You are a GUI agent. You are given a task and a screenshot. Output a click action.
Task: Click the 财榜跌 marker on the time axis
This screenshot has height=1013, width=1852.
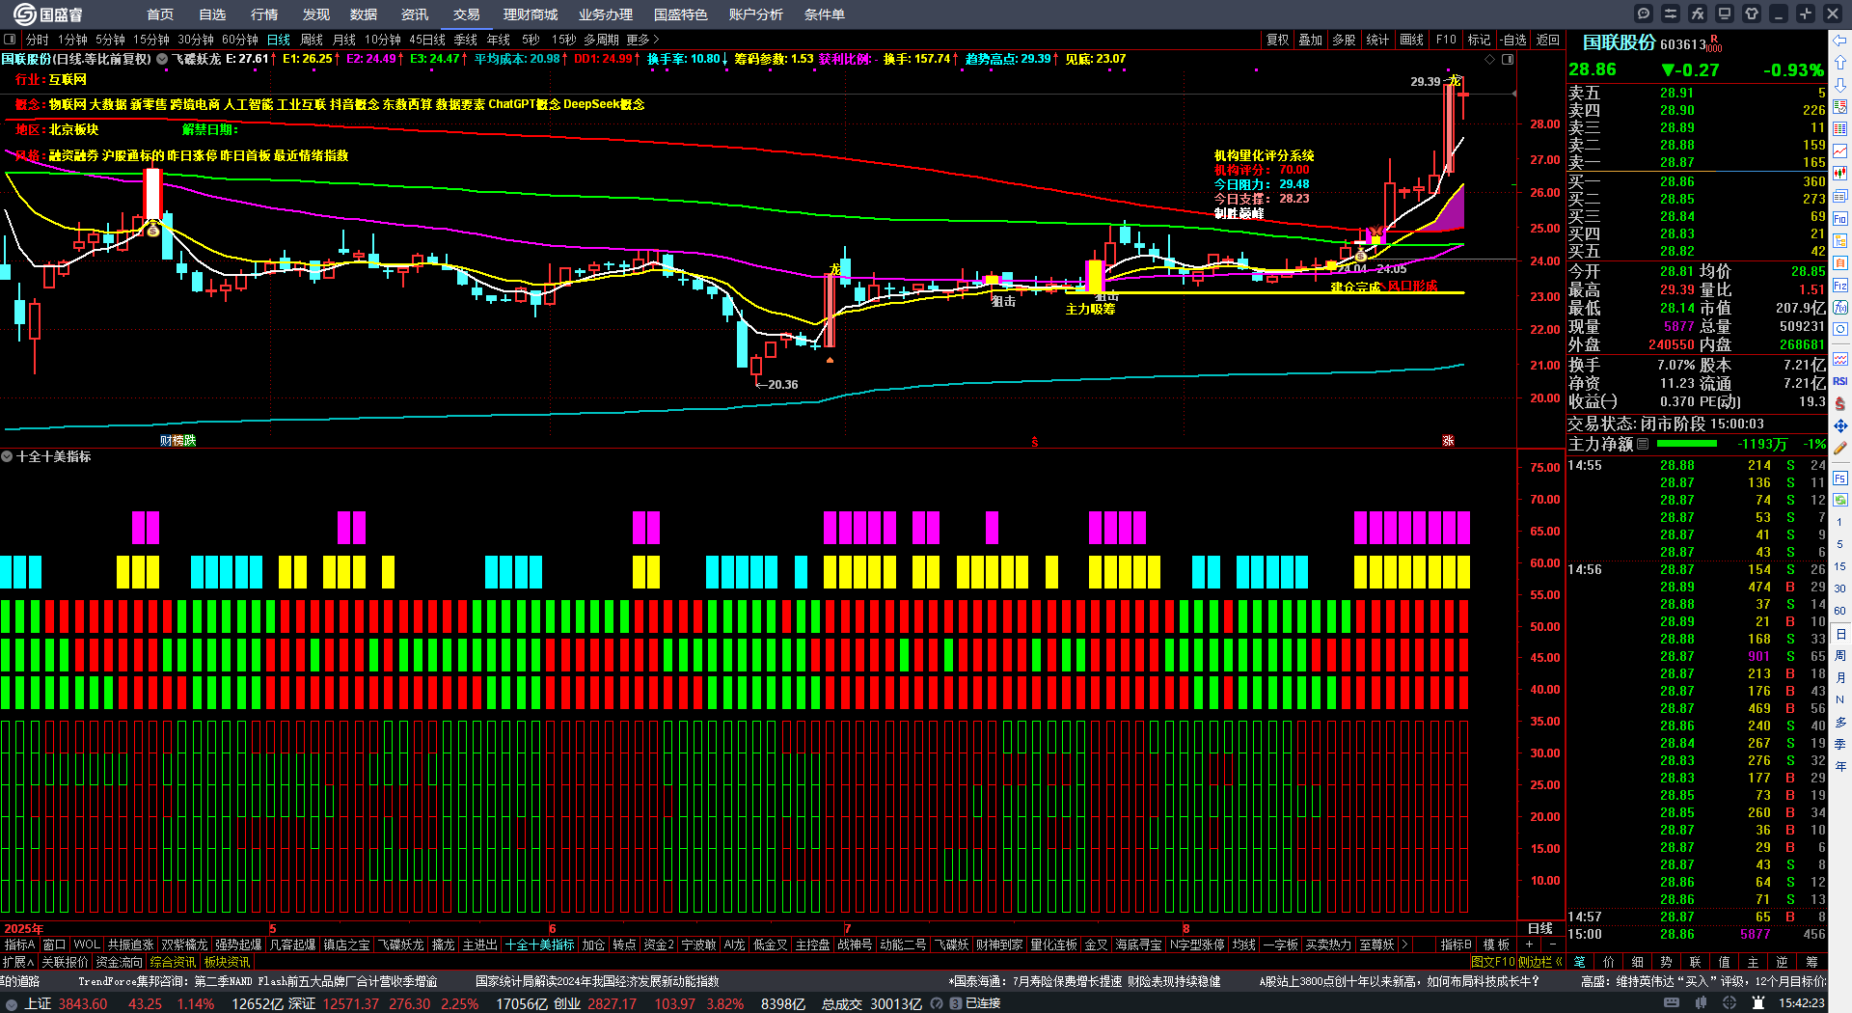(x=178, y=440)
